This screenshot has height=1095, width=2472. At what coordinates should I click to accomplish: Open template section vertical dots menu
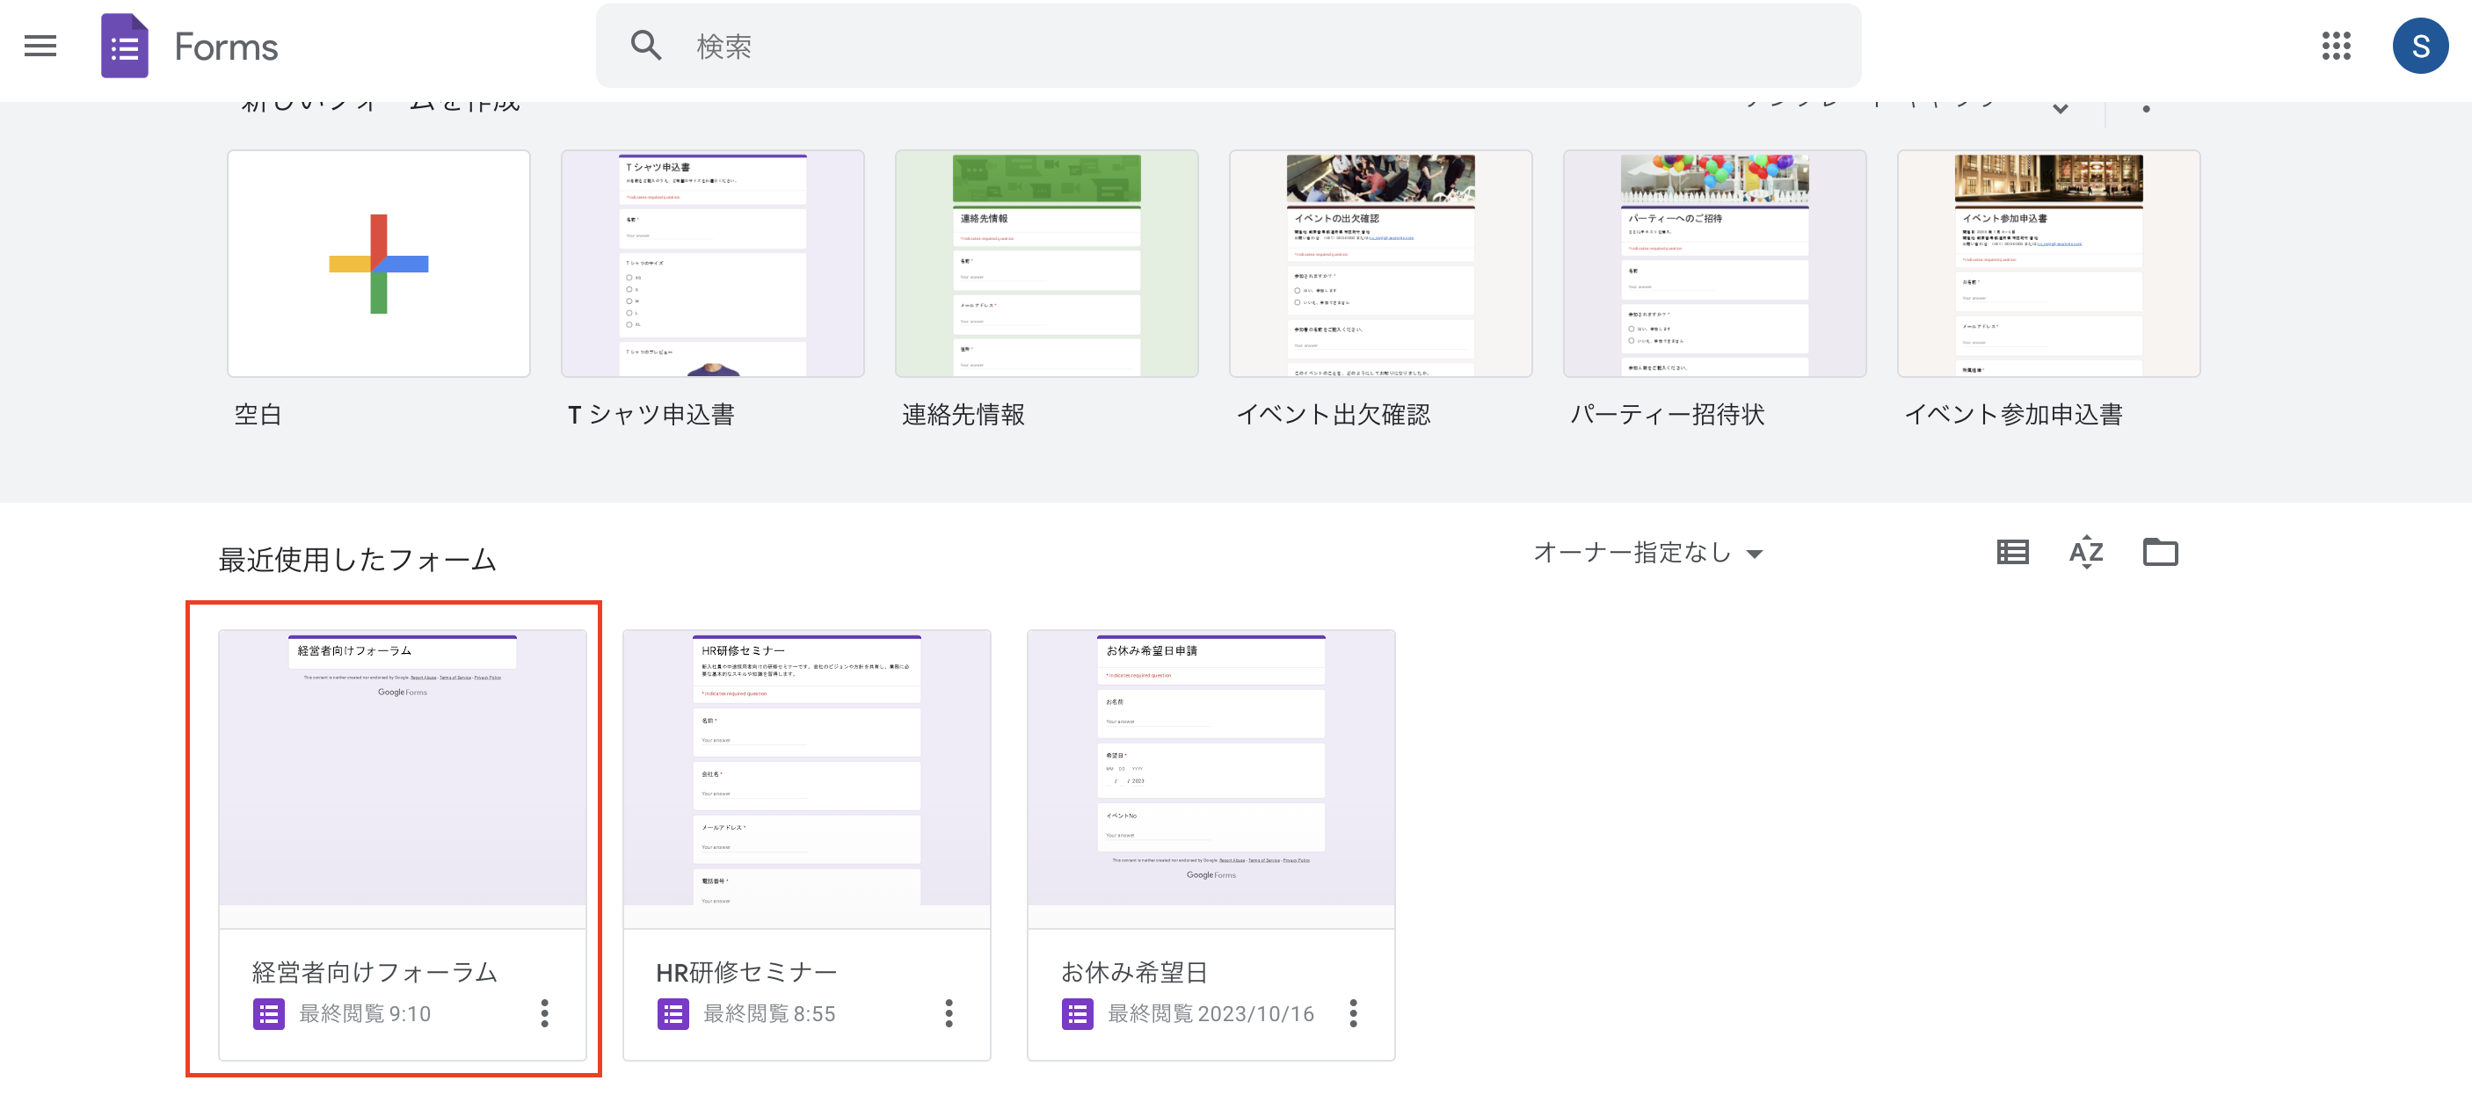click(2146, 108)
